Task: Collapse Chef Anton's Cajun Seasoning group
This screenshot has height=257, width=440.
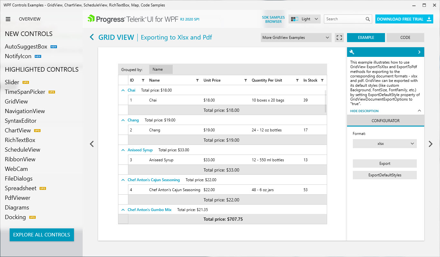Action: [123, 180]
